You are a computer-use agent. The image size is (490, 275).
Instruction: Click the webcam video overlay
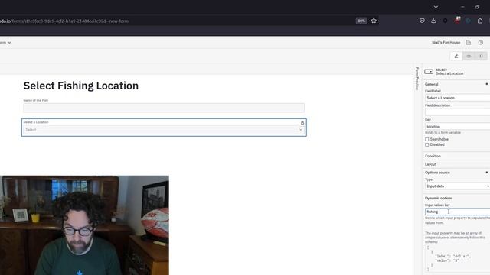pos(84,225)
